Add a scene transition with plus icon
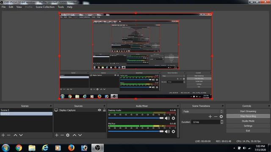 [210, 117]
